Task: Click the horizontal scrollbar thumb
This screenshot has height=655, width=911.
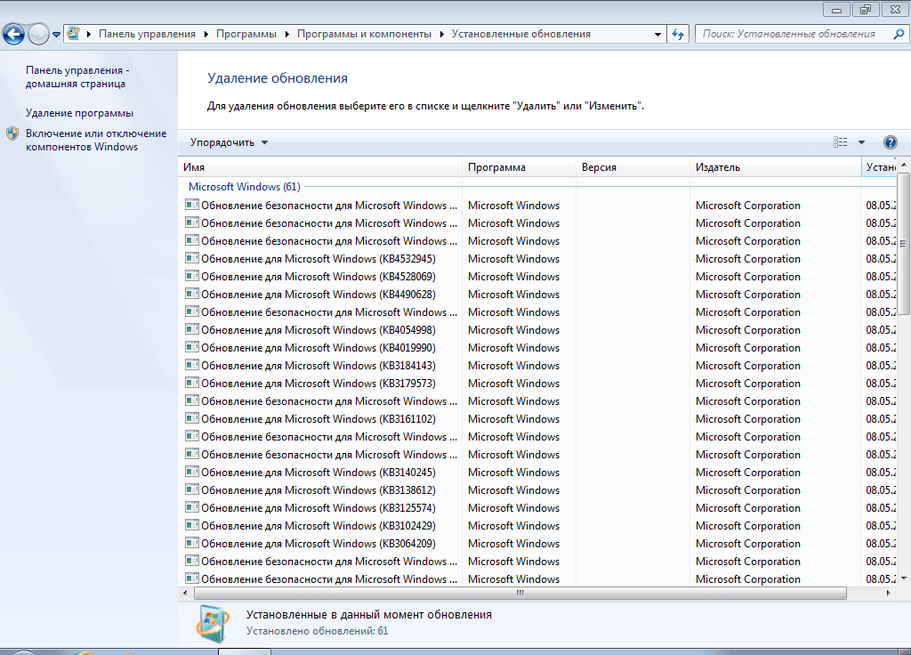Action: (520, 594)
